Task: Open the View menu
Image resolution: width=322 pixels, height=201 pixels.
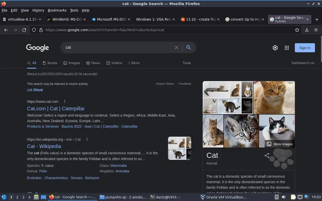Action: coord(25,10)
